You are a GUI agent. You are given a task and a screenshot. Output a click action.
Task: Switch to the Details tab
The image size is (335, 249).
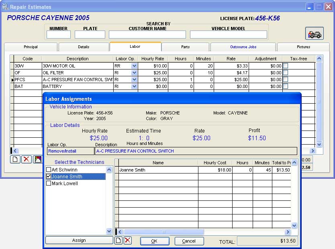[84, 47]
